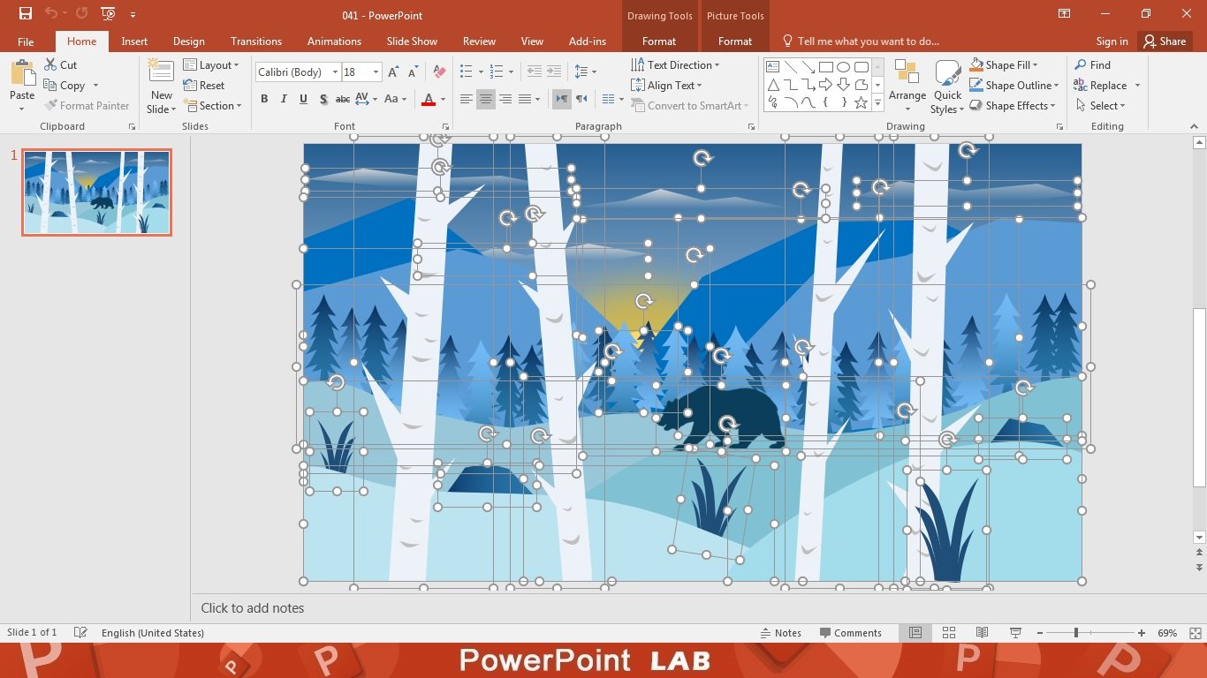Image resolution: width=1207 pixels, height=678 pixels.
Task: Open the Transitions tab
Action: (256, 41)
